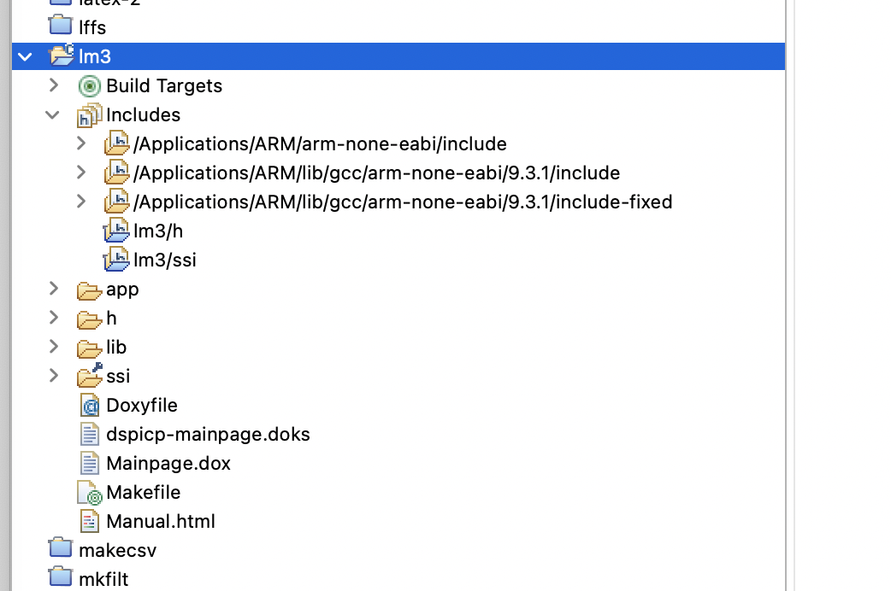Click the Doxyfile file icon
The width and height of the screenshot is (891, 591).
[89, 406]
